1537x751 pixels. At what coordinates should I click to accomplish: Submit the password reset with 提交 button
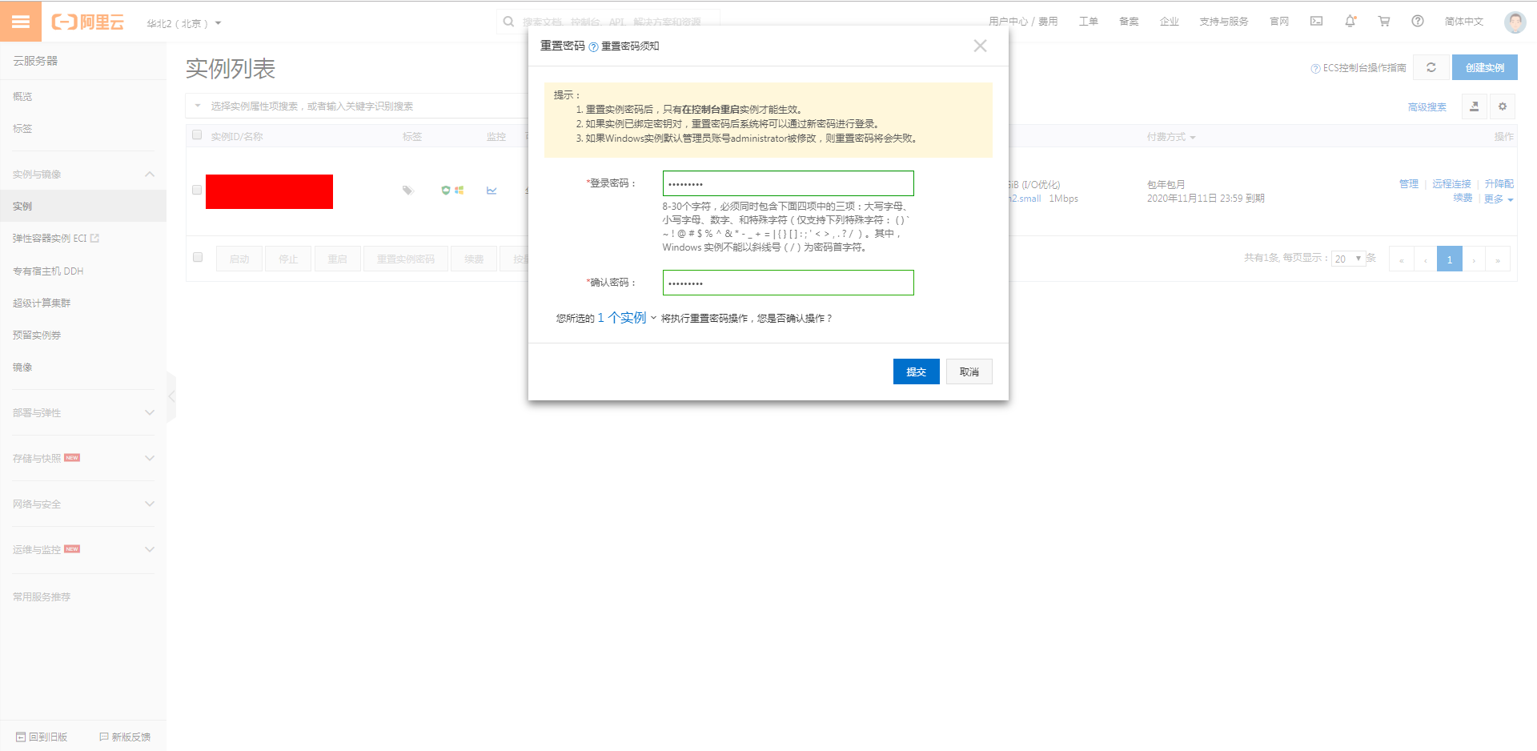point(916,371)
